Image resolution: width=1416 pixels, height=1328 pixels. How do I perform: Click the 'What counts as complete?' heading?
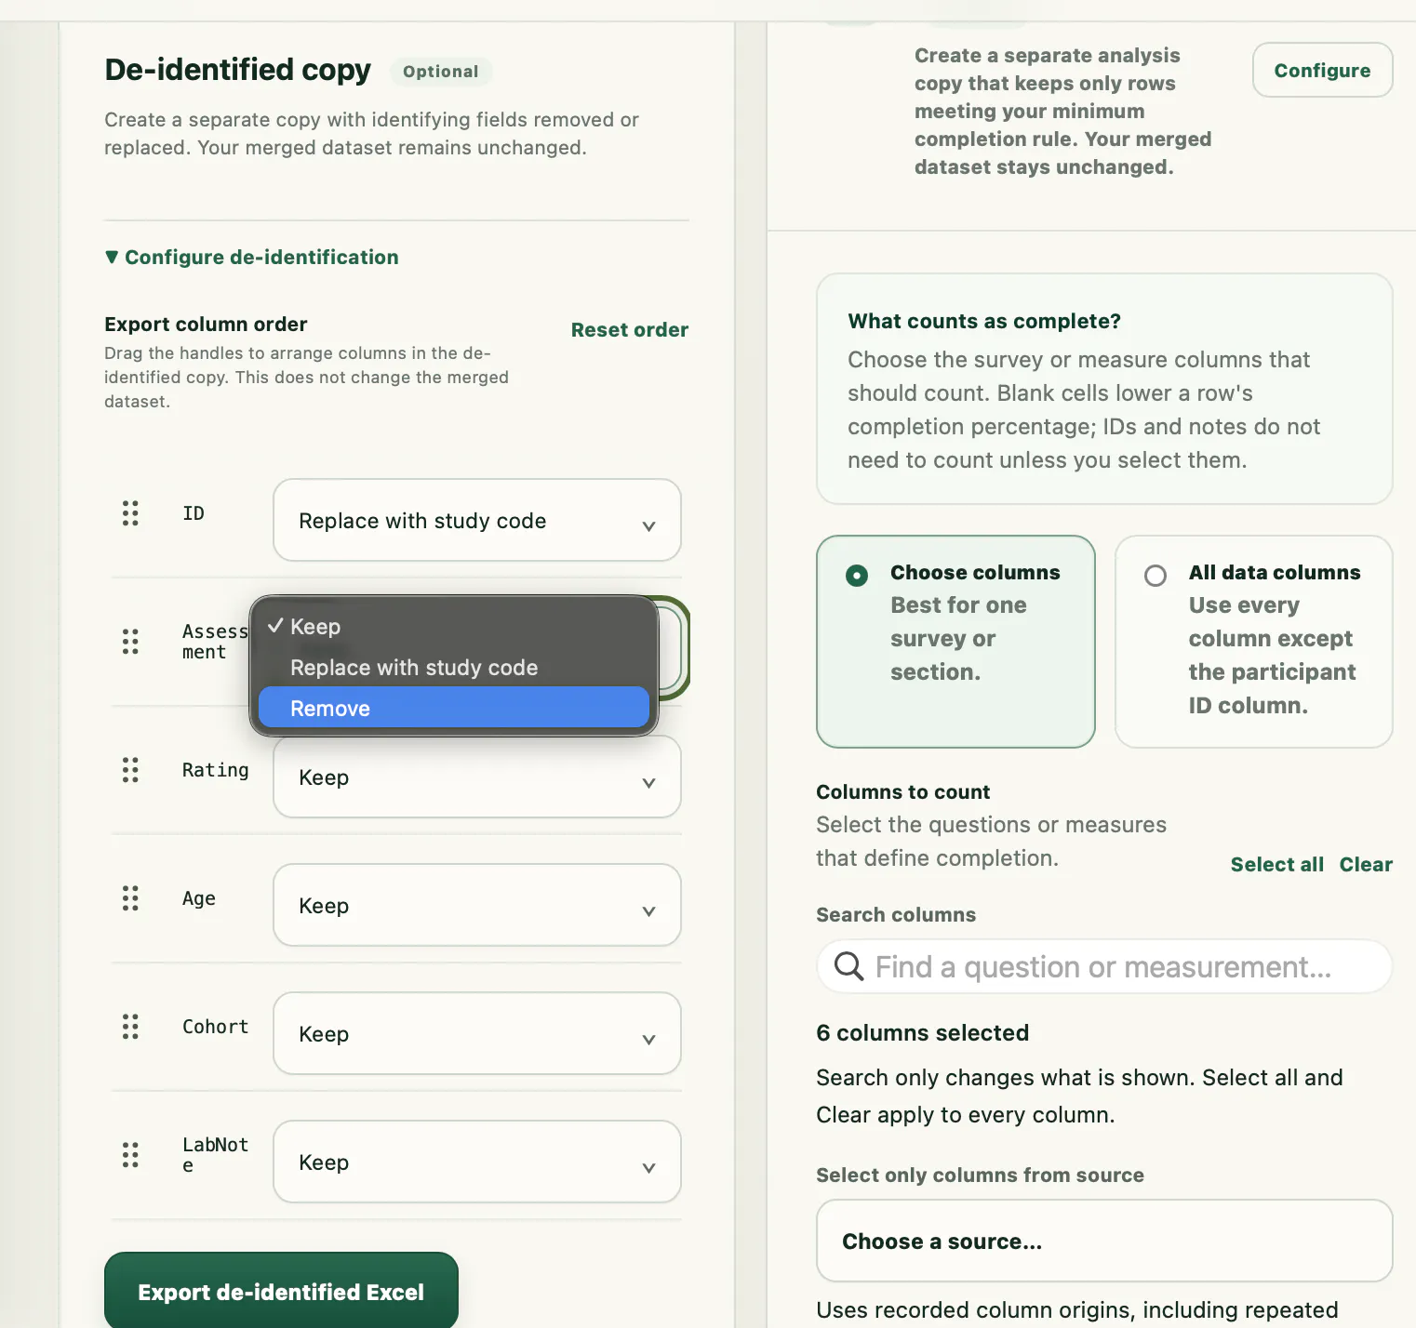pyautogui.click(x=984, y=321)
